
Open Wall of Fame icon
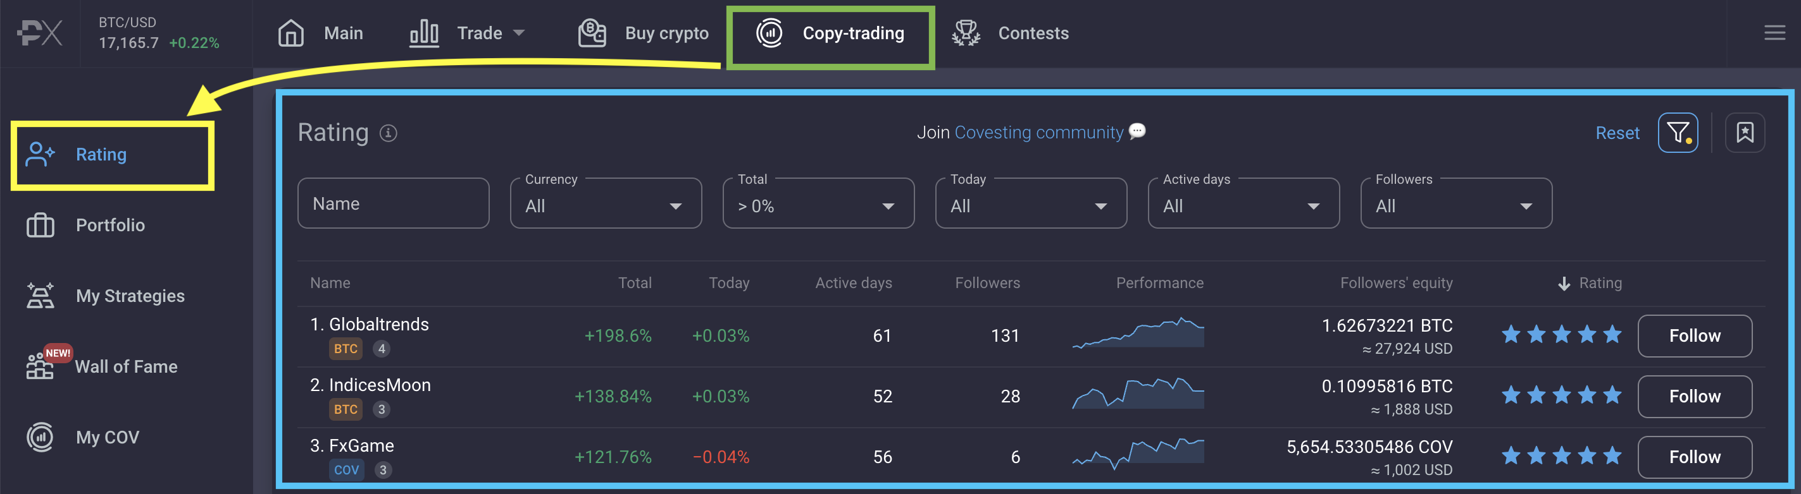click(40, 366)
